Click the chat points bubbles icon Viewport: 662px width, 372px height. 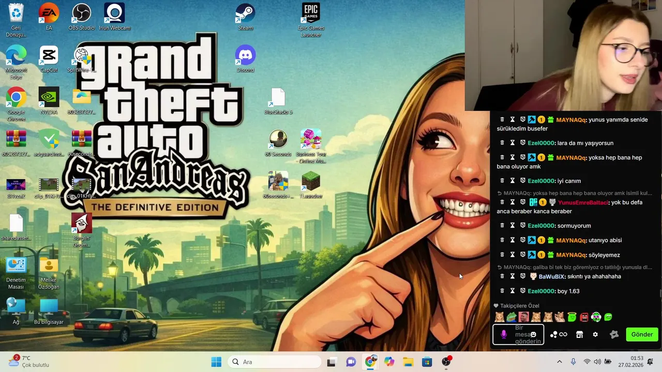tap(553, 334)
